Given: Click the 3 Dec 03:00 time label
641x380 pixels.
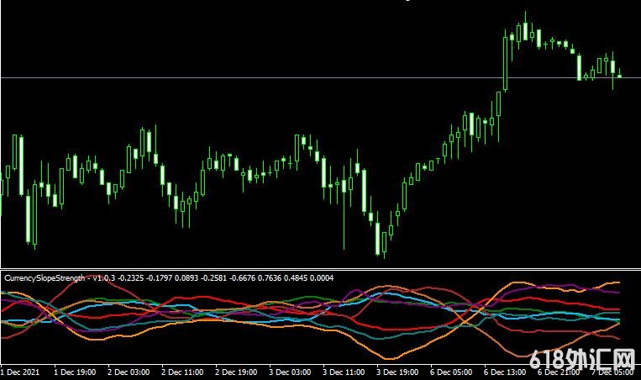Looking at the screenshot, I should (x=290, y=372).
